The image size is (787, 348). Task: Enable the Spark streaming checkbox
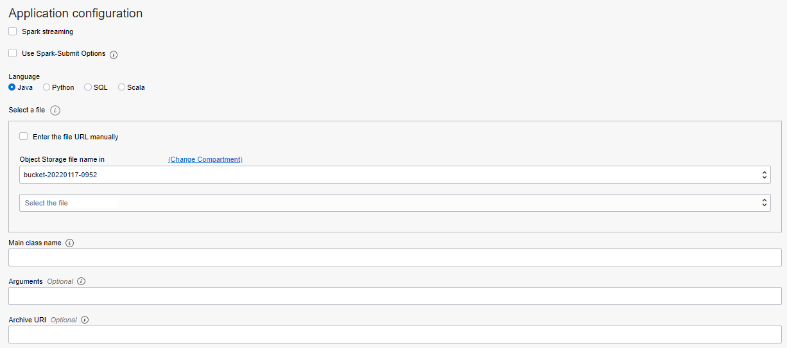(x=13, y=31)
